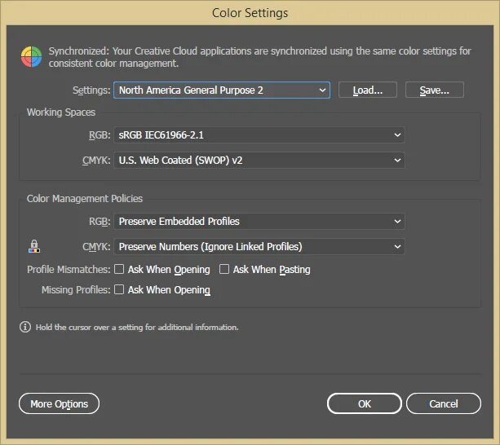Click the Load... button
Image resolution: width=500 pixels, height=445 pixels.
pos(368,90)
